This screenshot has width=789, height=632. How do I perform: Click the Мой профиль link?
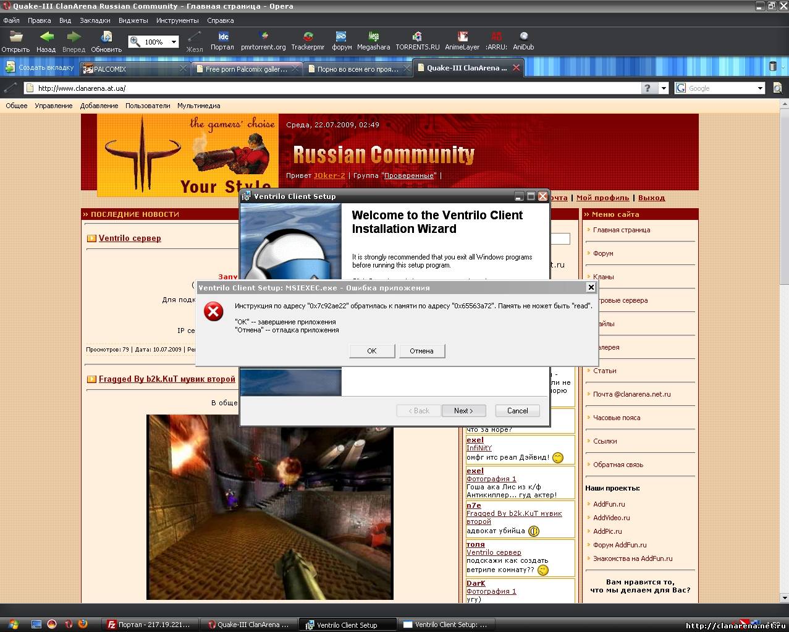pos(602,198)
